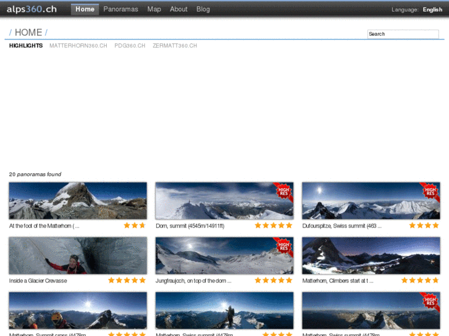Open the Jungfraujoch panorama thumbnail
449x336 pixels.
click(225, 256)
